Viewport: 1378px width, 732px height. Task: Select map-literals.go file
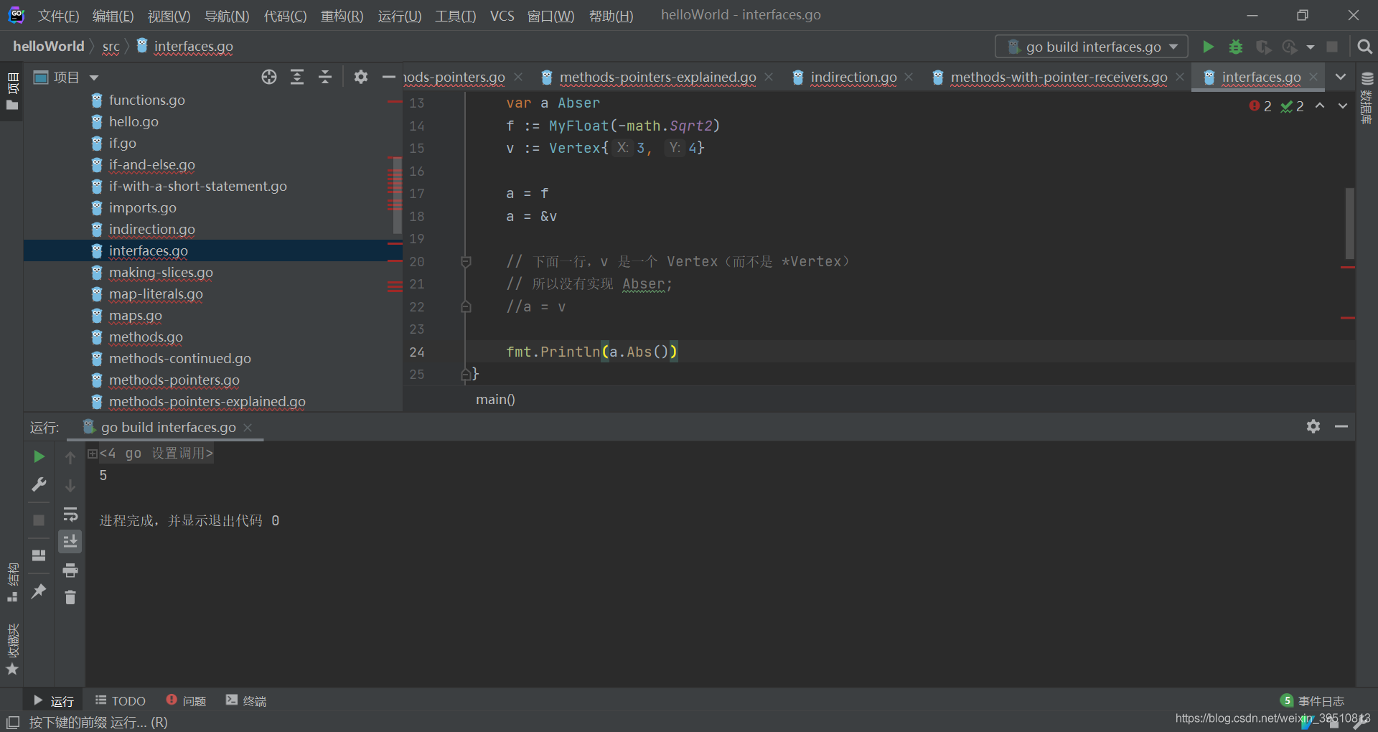pyautogui.click(x=156, y=294)
